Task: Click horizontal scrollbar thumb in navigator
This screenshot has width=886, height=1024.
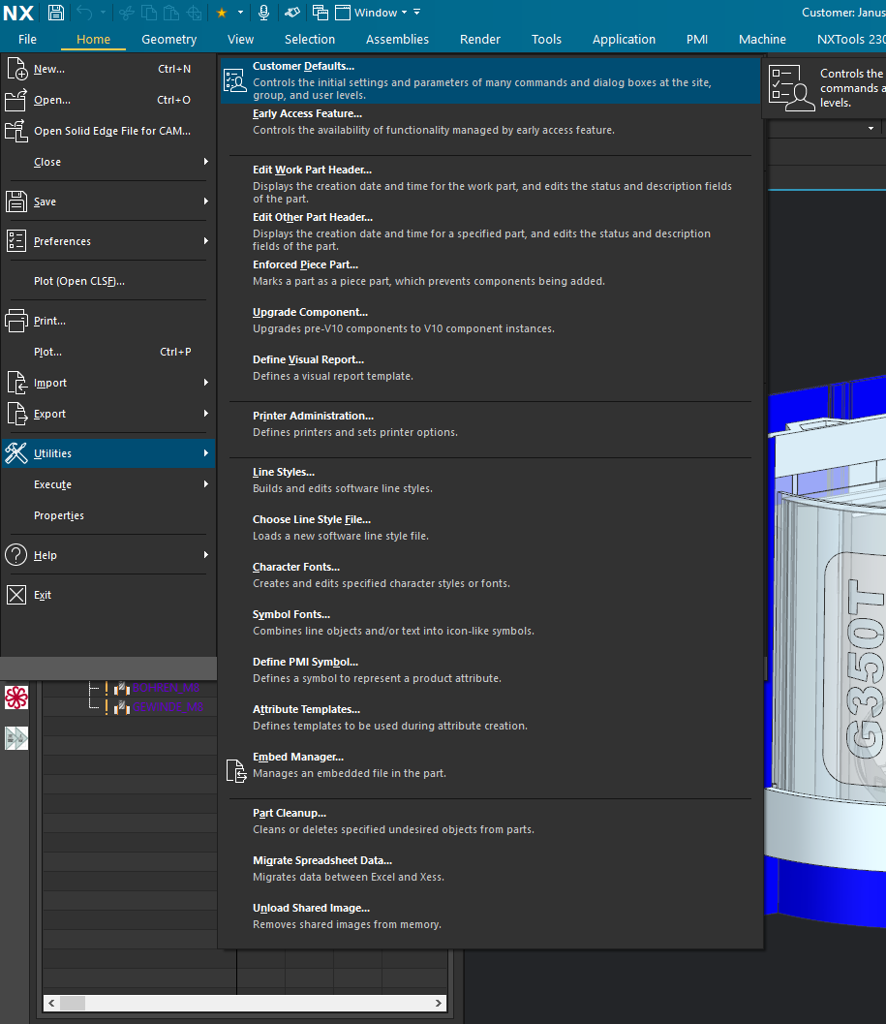Action: coord(73,1003)
